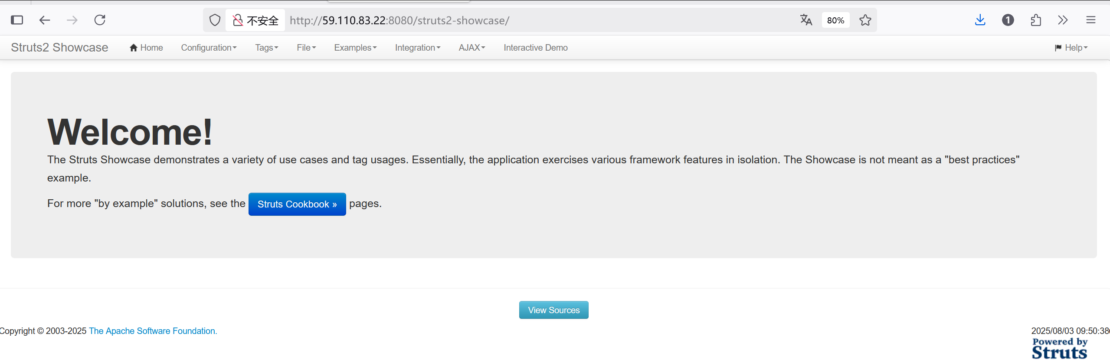The image size is (1110, 363).
Task: Open the insecure connection lock icon
Action: (238, 20)
